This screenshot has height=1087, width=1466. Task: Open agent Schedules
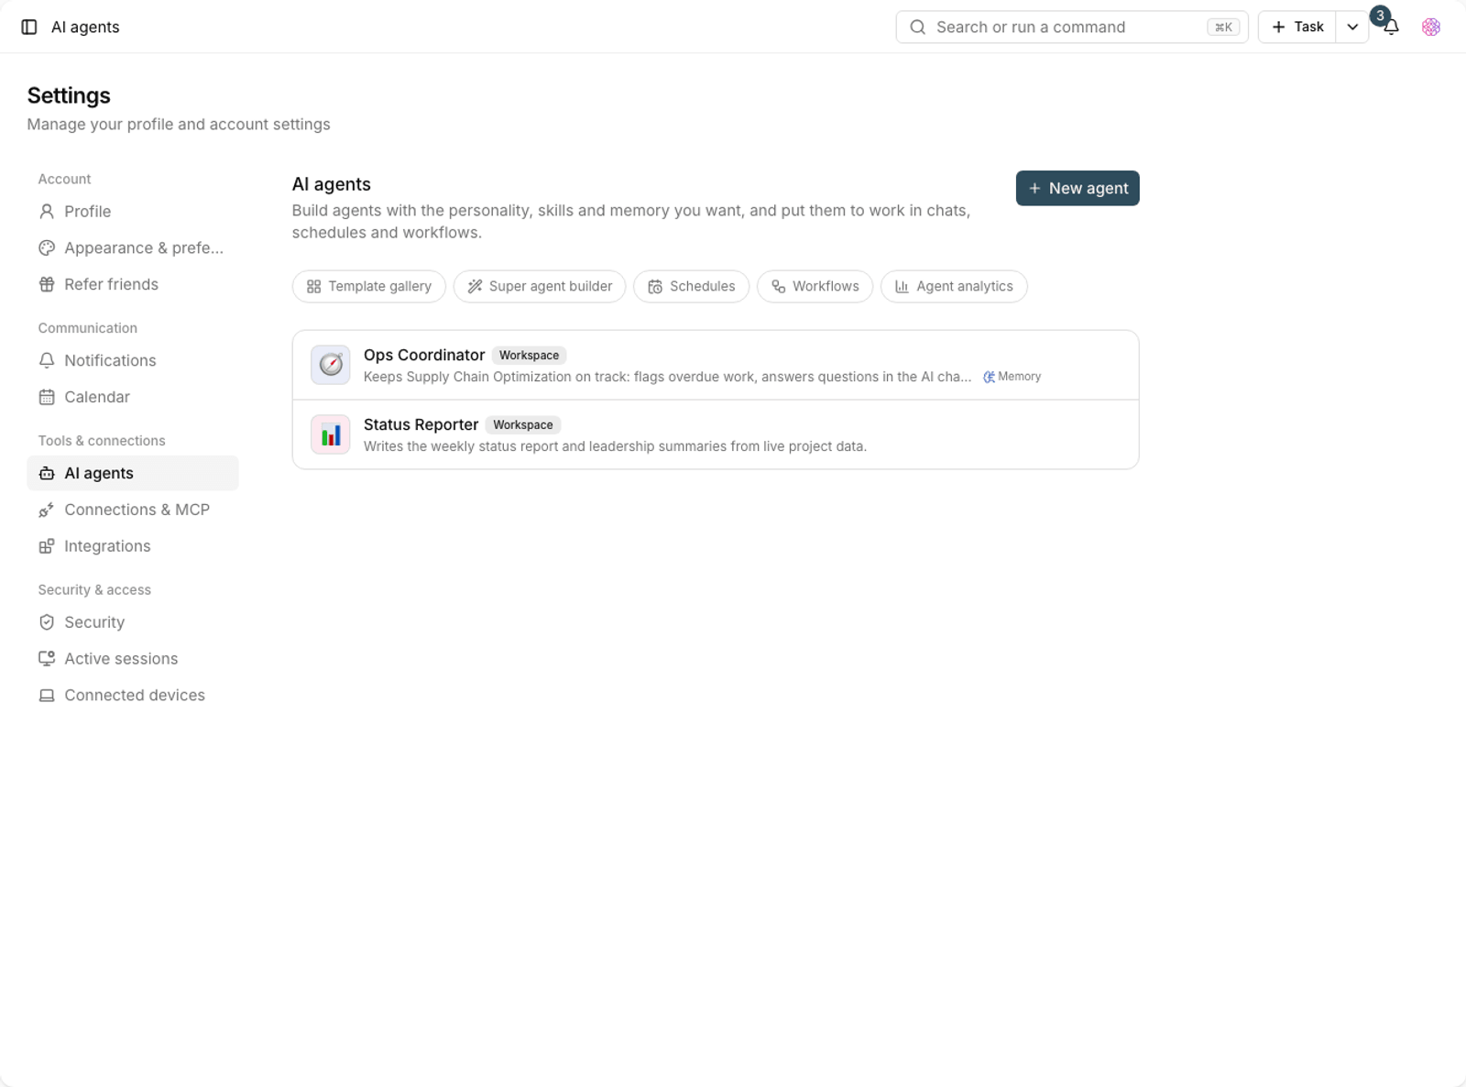coord(692,287)
